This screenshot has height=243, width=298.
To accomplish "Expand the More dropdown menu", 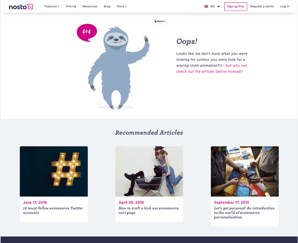I will (x=122, y=7).
